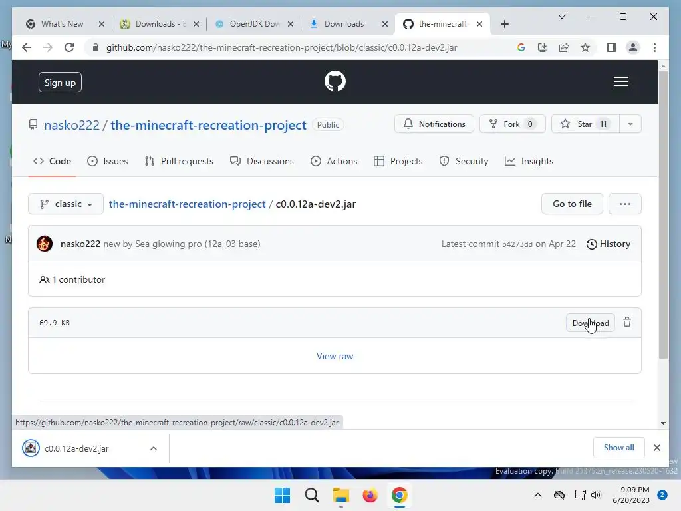Open the Discussions tab
Screen dimensions: 681x511
[262, 161]
